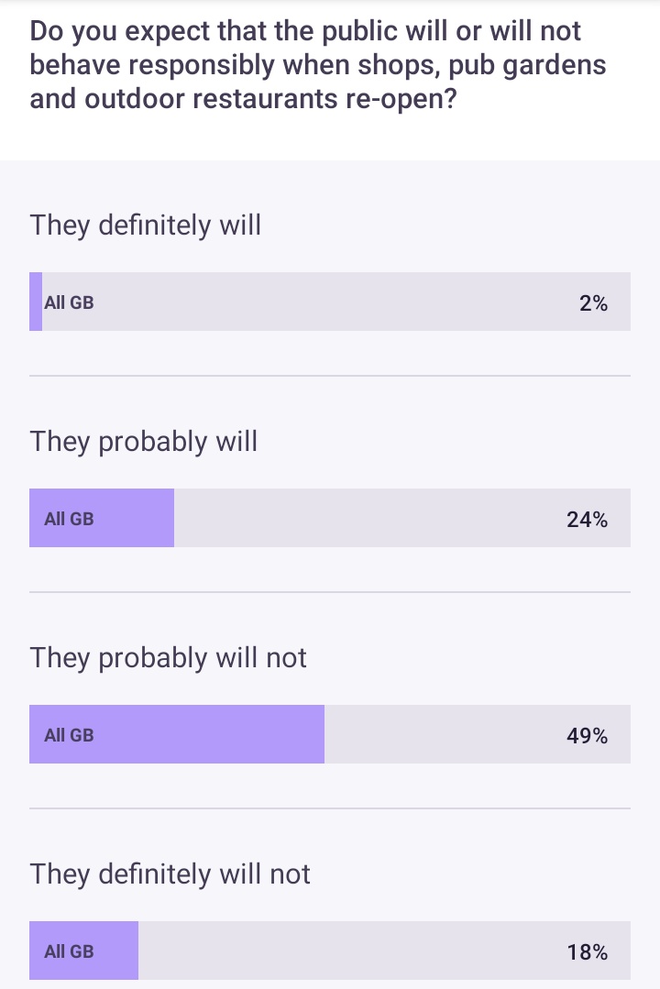
Task: Click the grey unfilled part of 18% bar
Action: (384, 951)
